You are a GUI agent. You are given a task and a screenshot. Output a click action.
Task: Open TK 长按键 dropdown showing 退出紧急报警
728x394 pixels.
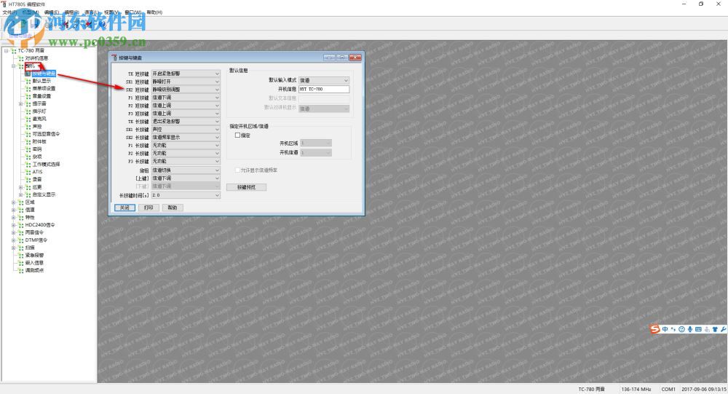(x=186, y=122)
